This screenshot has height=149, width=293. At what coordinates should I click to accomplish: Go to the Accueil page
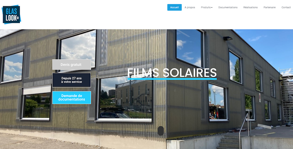[174, 7]
